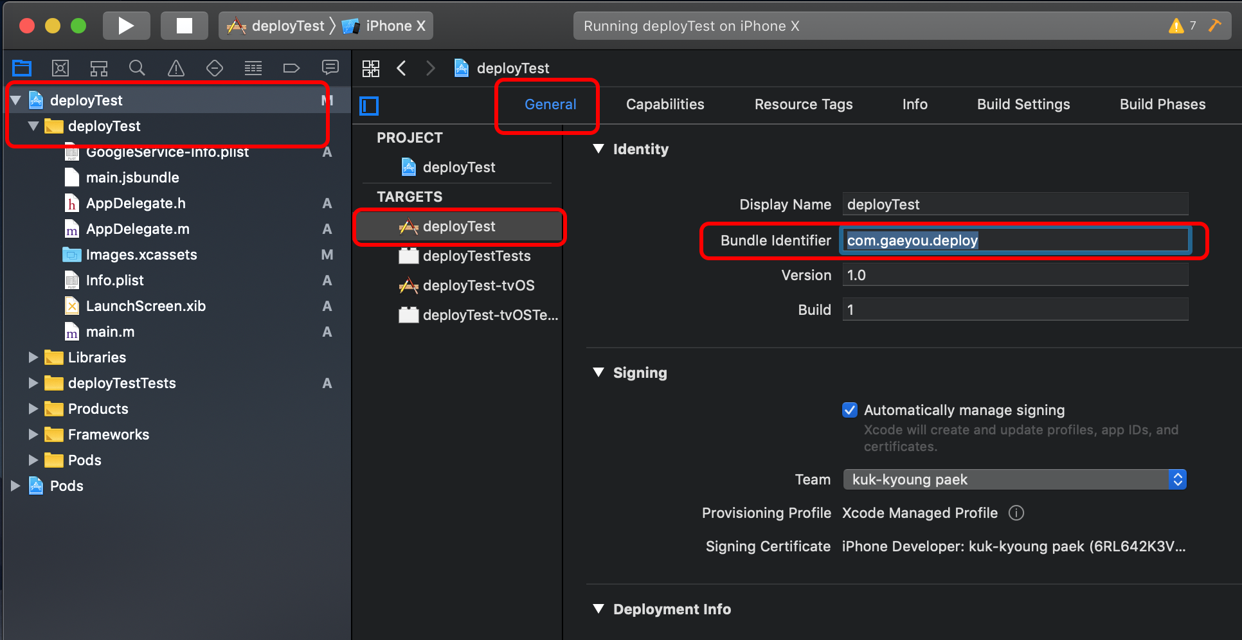
Task: Collapse the Identity section
Action: 598,149
